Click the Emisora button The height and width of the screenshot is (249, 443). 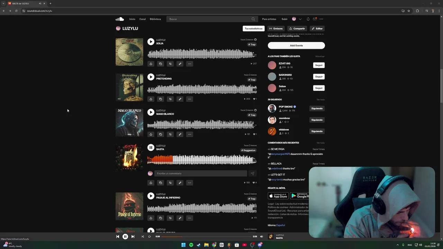276,29
